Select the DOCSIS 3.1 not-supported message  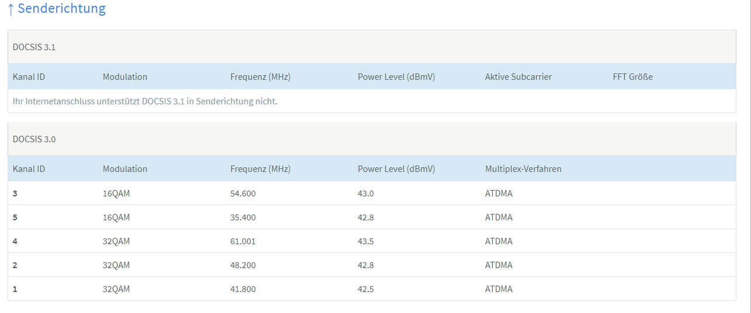[x=145, y=101]
